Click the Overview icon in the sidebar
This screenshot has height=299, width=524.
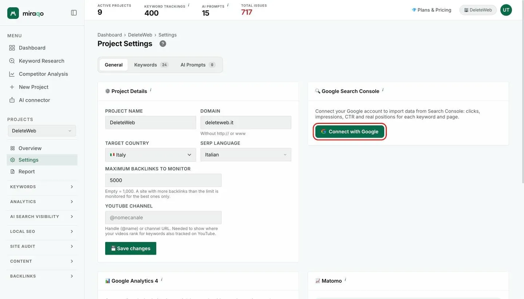pyautogui.click(x=12, y=148)
